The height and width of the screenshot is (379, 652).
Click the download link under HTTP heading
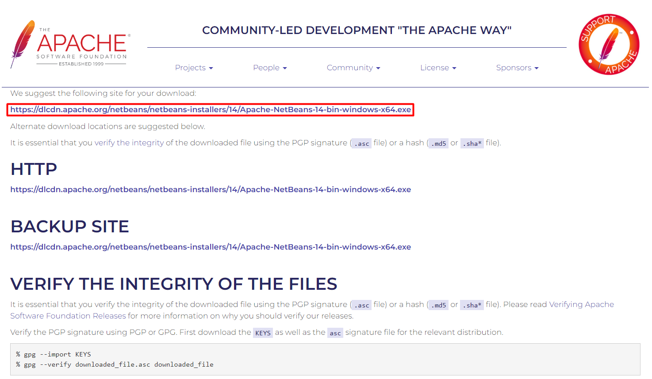point(211,189)
